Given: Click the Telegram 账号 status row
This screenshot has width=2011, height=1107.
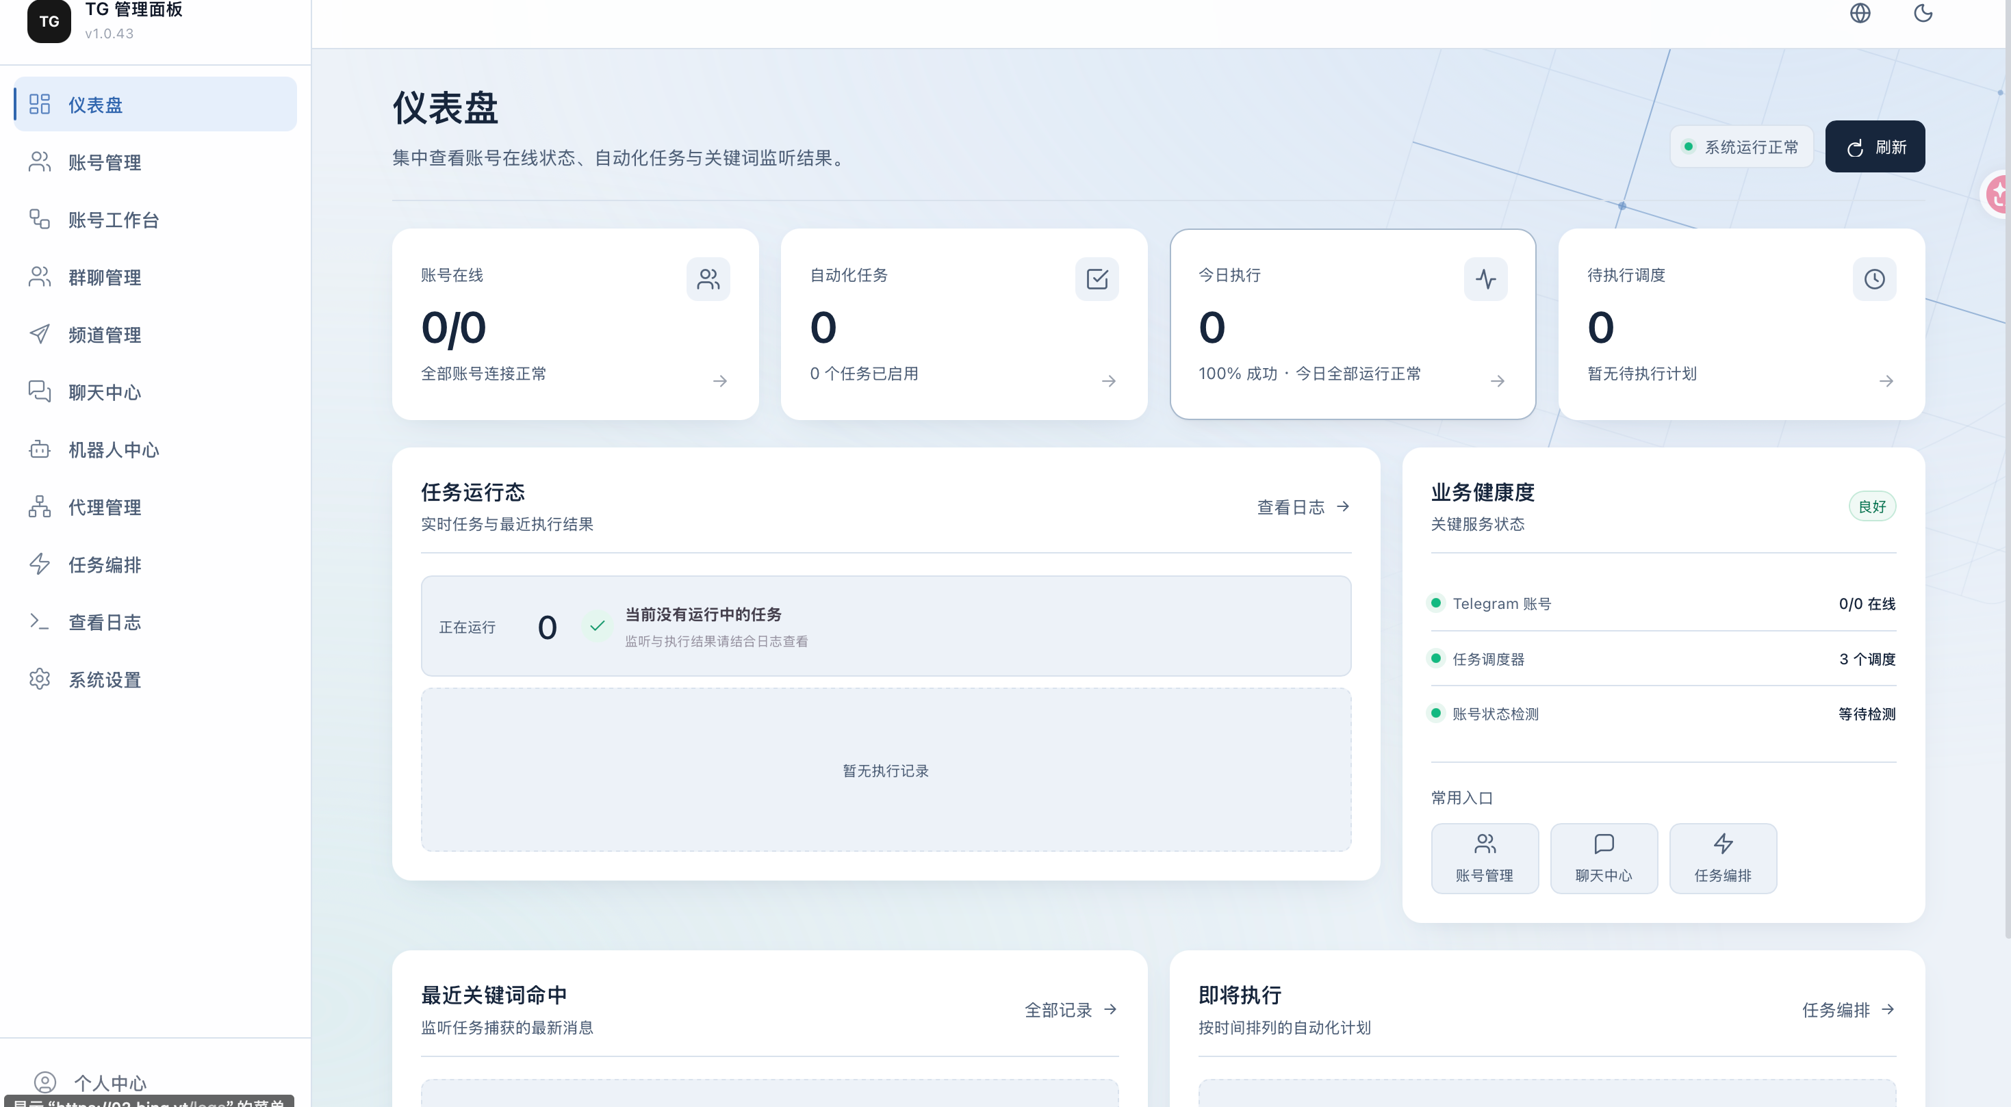Looking at the screenshot, I should click(1663, 603).
